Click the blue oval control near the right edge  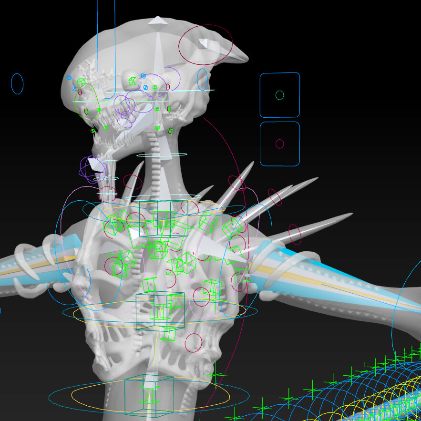click(202, 80)
